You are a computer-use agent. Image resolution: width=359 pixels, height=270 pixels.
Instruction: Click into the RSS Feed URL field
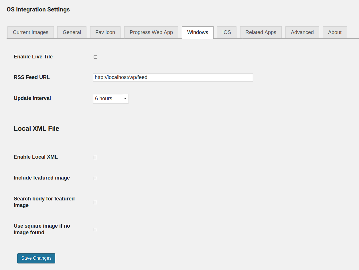pyautogui.click(x=173, y=77)
